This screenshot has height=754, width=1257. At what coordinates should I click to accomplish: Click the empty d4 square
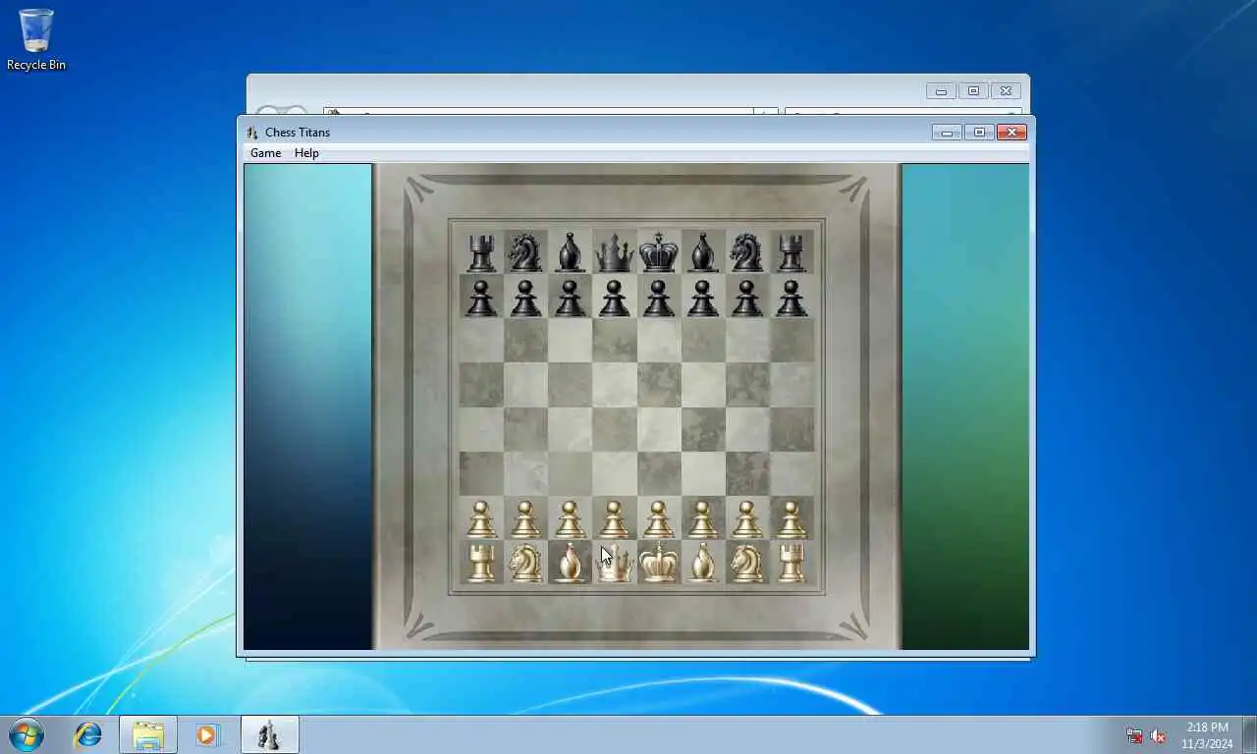coord(615,430)
